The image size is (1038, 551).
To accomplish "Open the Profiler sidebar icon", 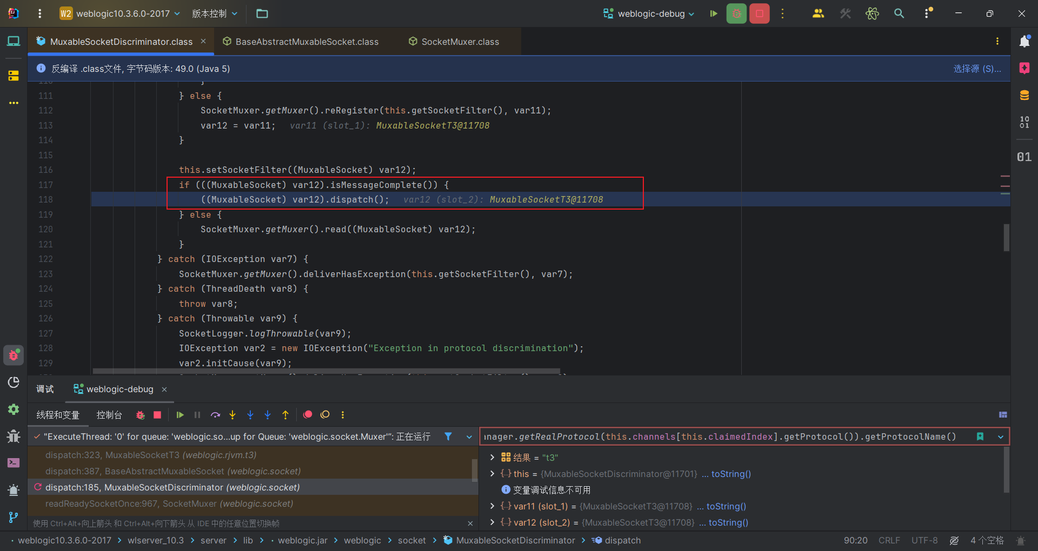I will click(x=14, y=382).
